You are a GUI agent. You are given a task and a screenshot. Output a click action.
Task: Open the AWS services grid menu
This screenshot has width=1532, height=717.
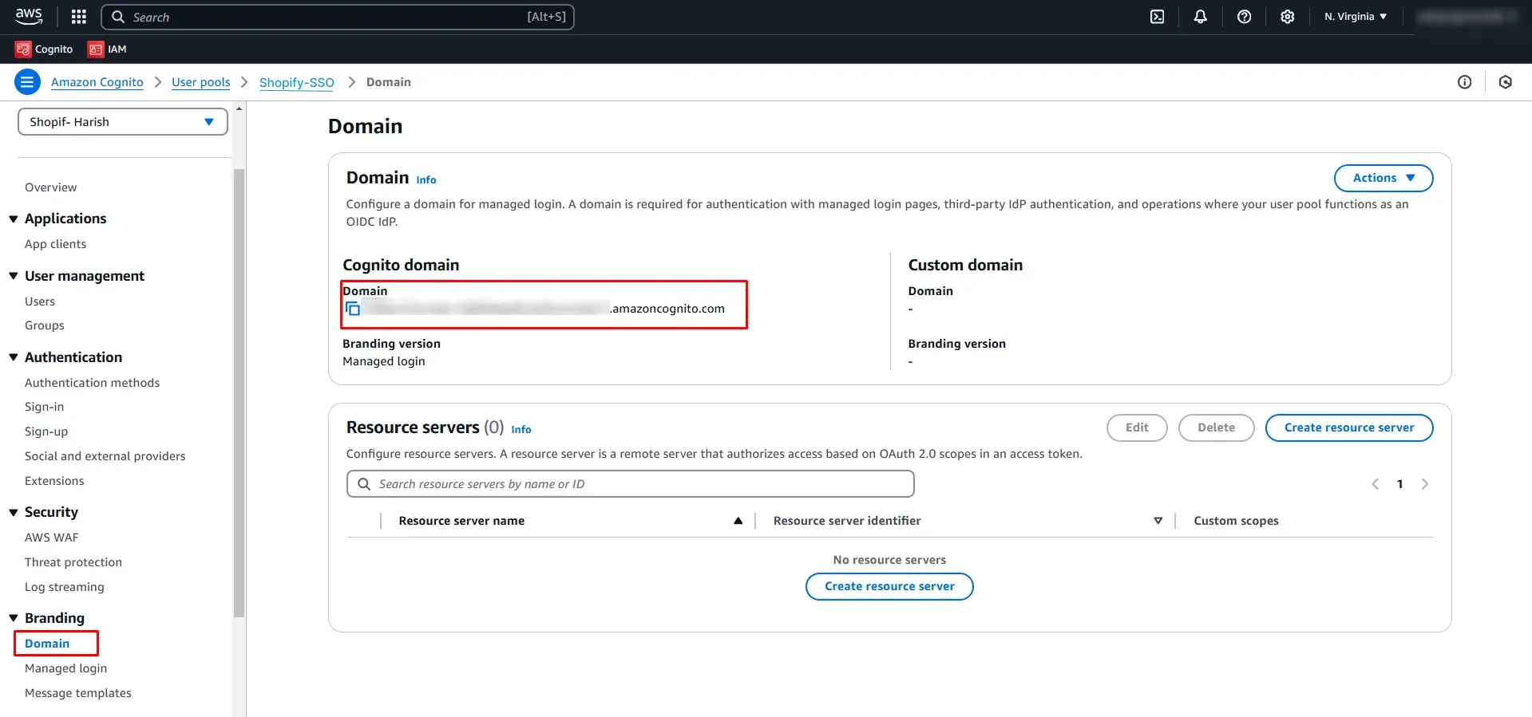point(78,17)
